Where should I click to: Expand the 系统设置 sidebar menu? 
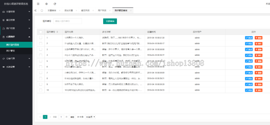click(16, 67)
